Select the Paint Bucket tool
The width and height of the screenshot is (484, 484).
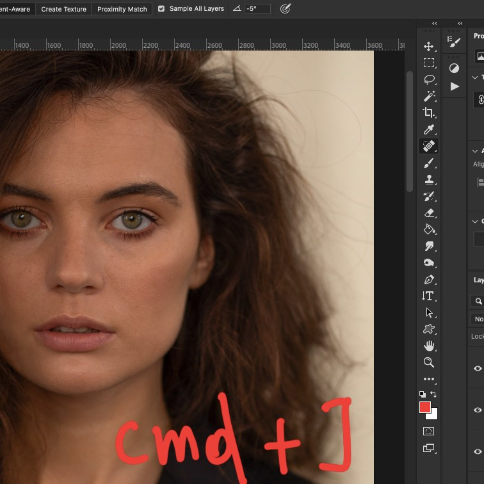(428, 229)
